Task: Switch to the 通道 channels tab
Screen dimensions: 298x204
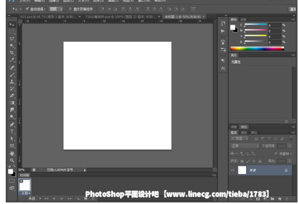Action: (243, 133)
